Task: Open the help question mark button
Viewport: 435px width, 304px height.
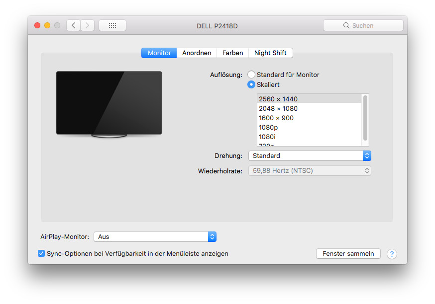Action: point(392,254)
